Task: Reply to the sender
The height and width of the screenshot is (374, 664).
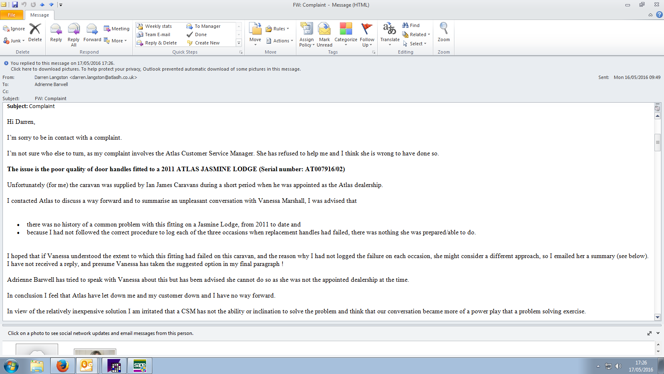Action: pos(56,33)
